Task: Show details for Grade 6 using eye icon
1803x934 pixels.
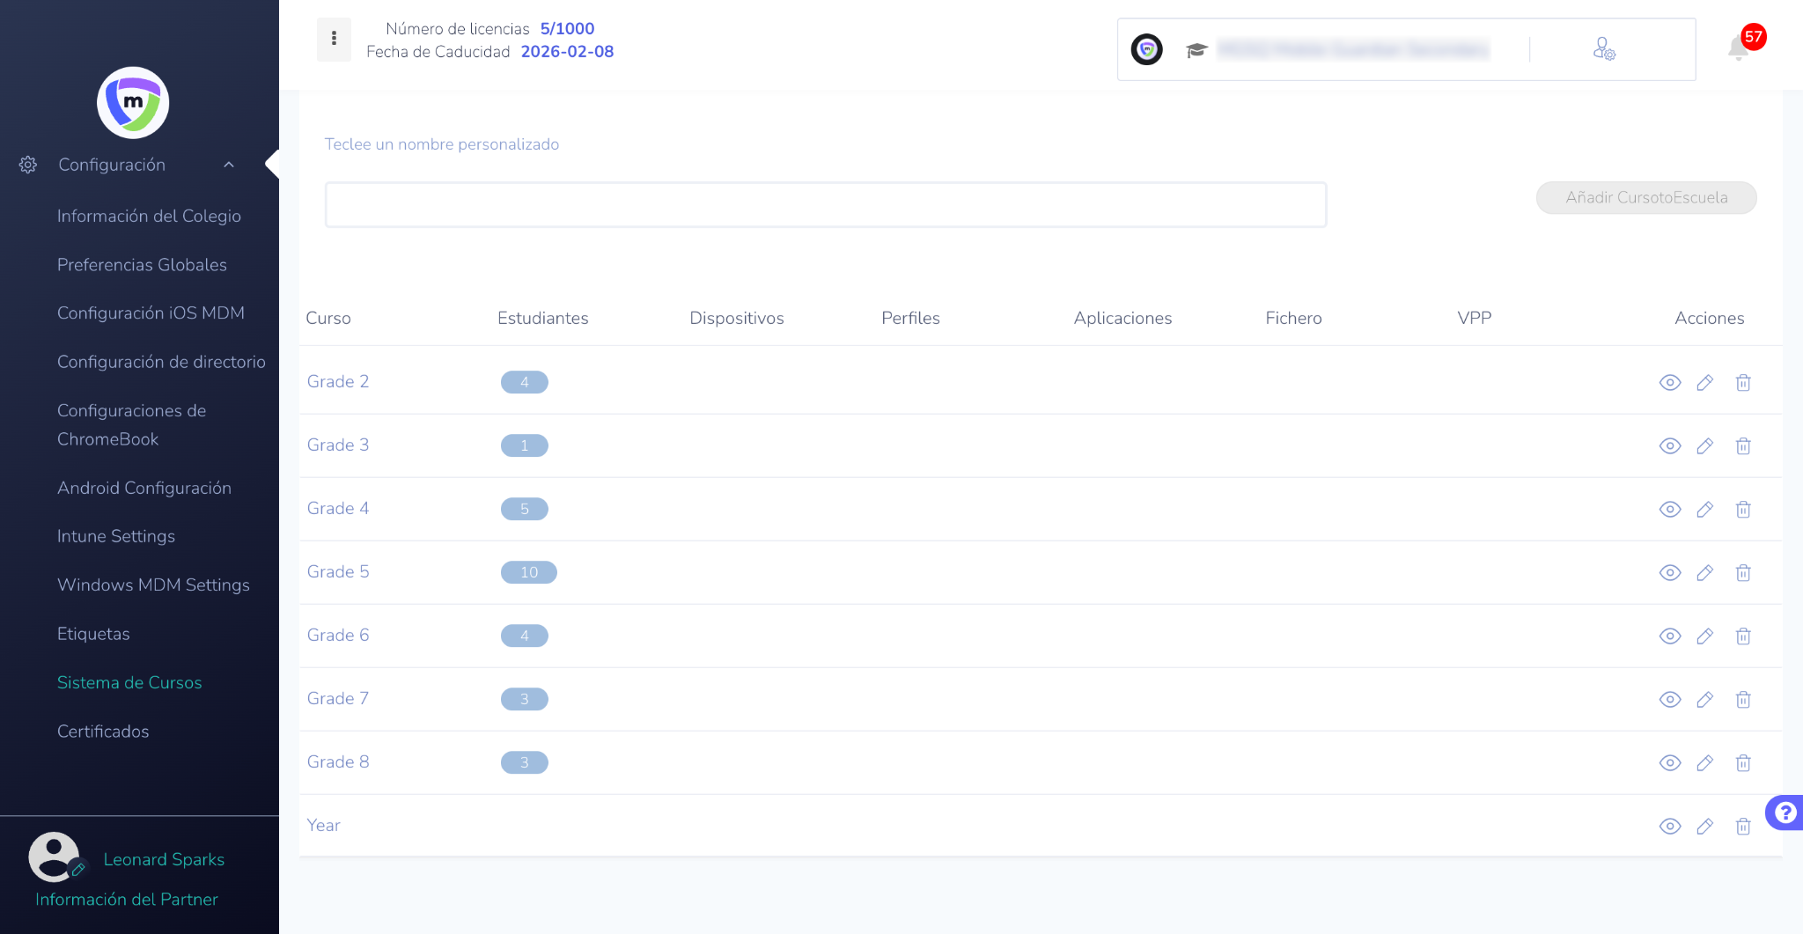Action: coord(1670,636)
